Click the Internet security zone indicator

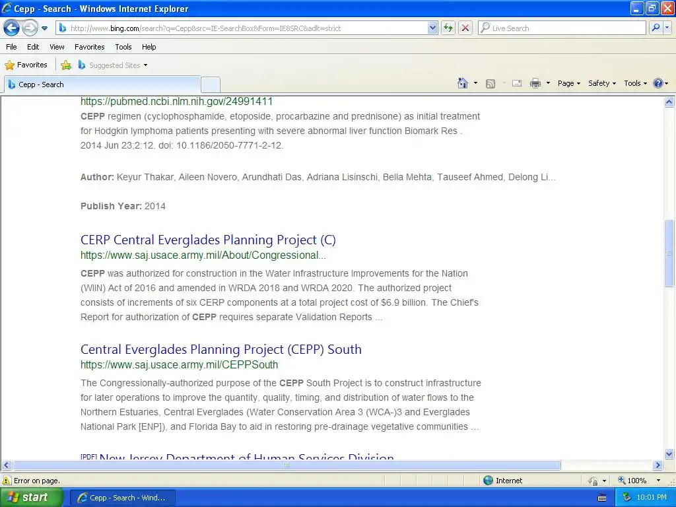point(502,481)
